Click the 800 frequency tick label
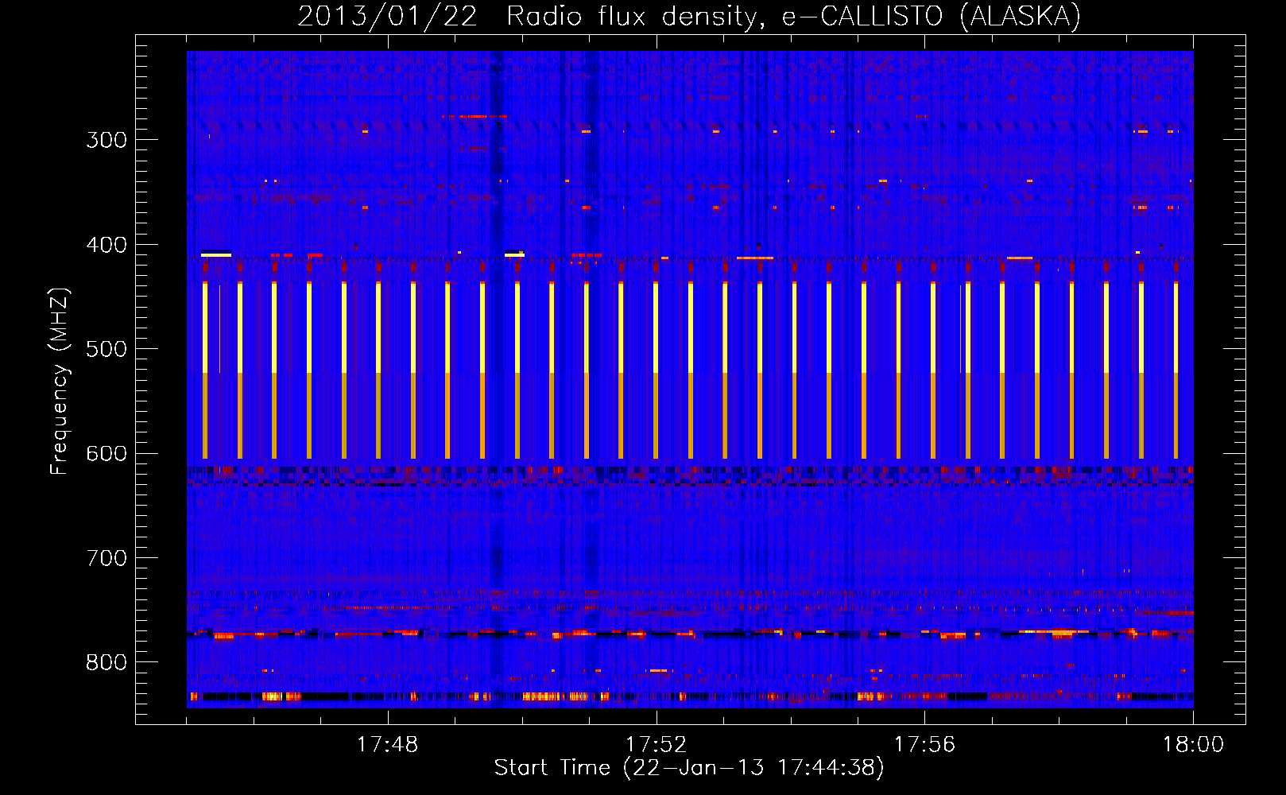 pyautogui.click(x=107, y=662)
